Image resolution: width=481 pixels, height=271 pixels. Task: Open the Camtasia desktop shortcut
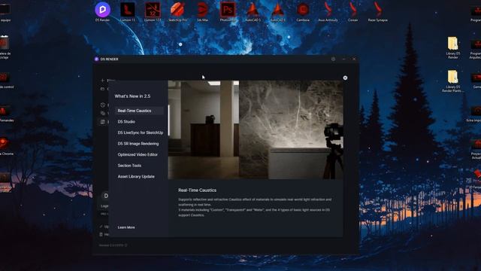[303, 11]
